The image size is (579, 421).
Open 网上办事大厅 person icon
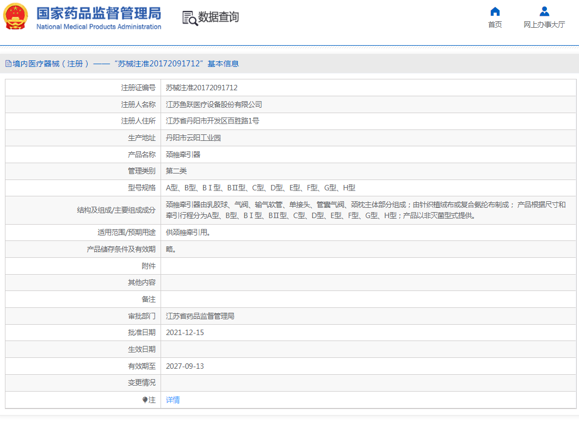pyautogui.click(x=544, y=11)
